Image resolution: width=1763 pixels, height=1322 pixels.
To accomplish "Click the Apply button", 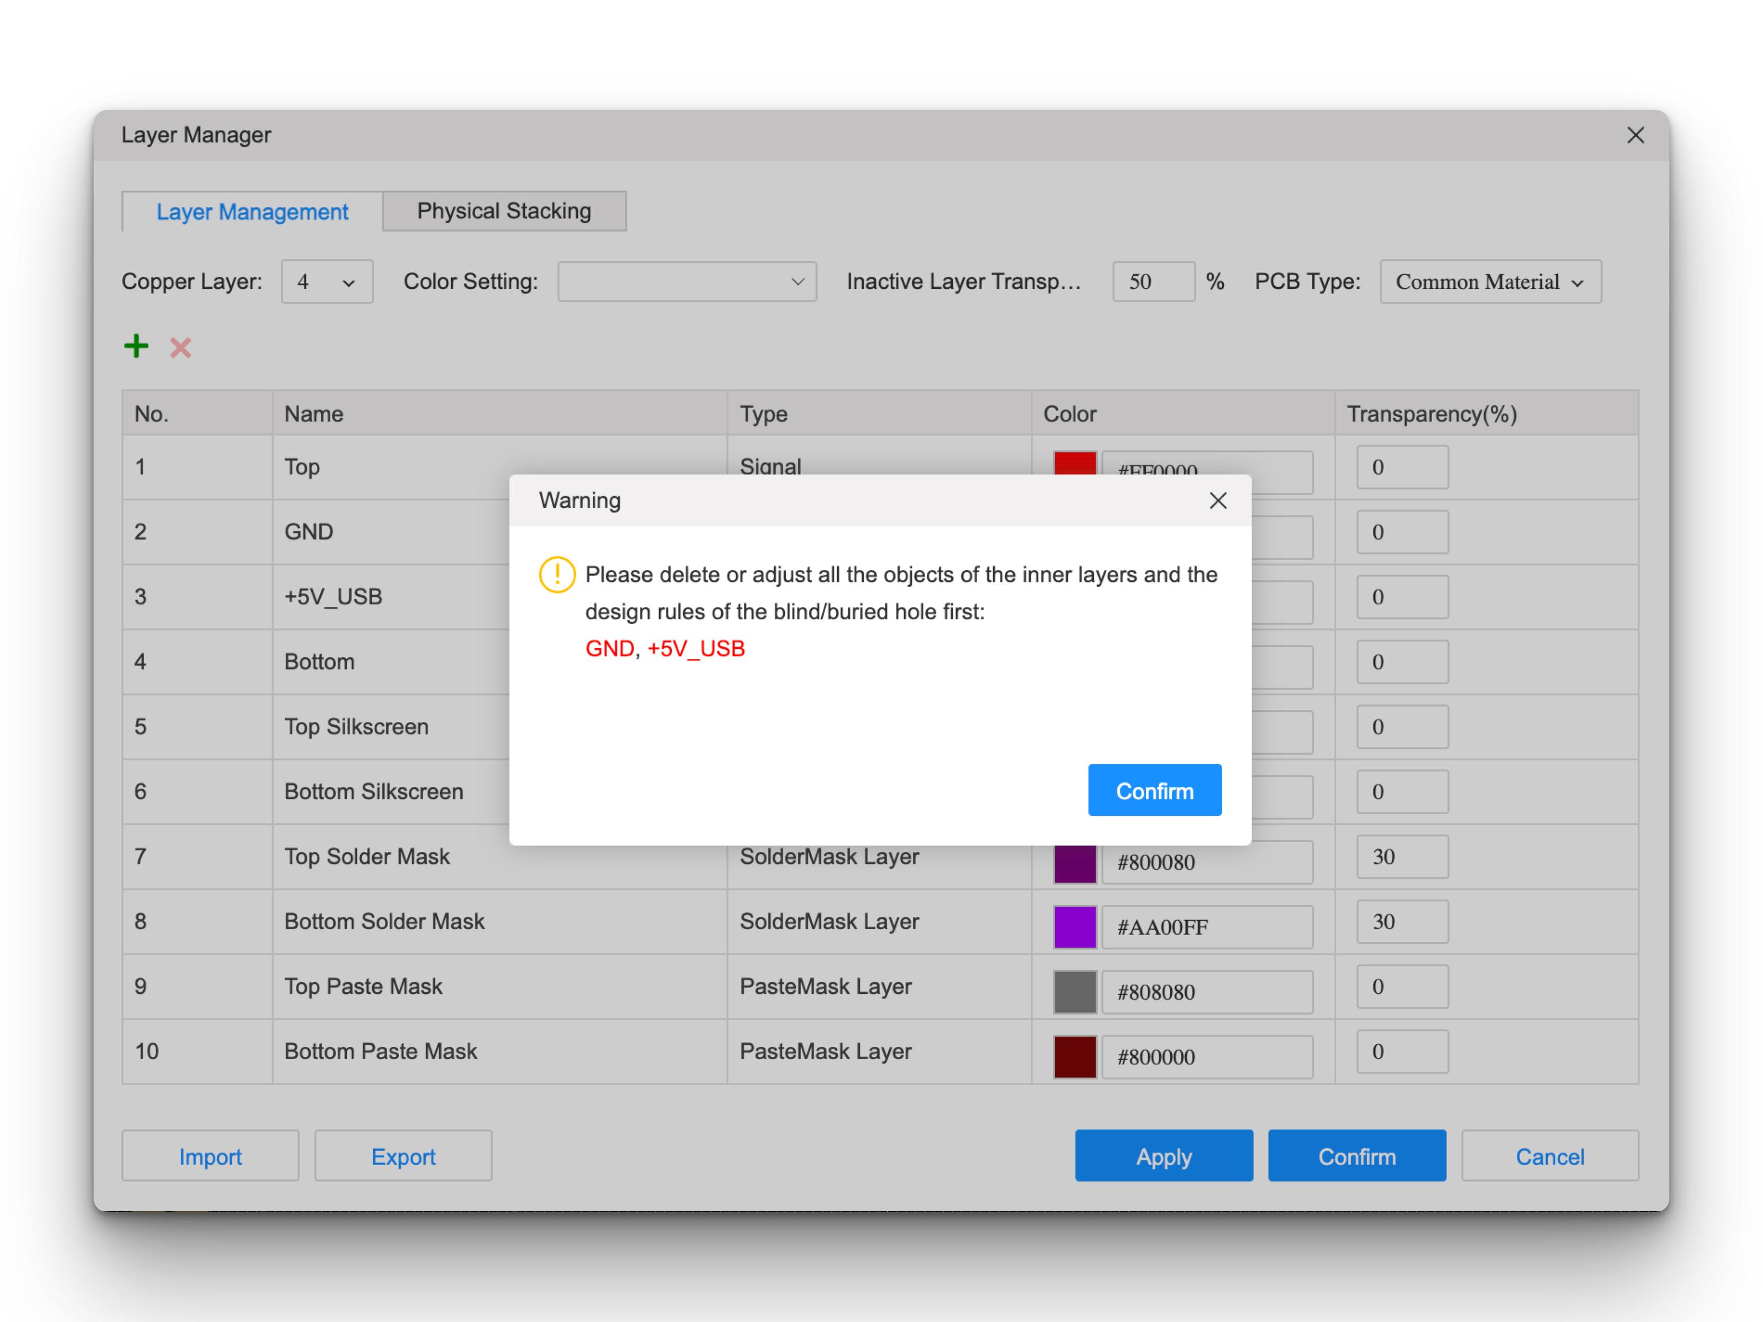I will (1163, 1156).
